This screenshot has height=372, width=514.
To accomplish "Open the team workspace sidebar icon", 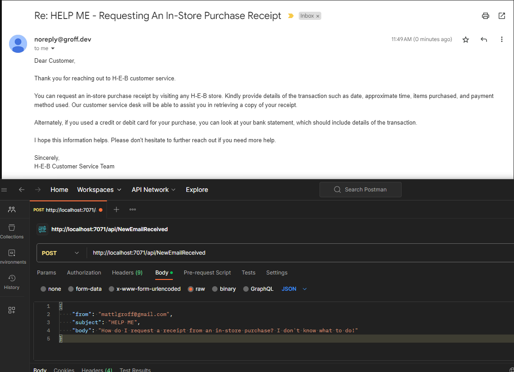I will pyautogui.click(x=12, y=209).
